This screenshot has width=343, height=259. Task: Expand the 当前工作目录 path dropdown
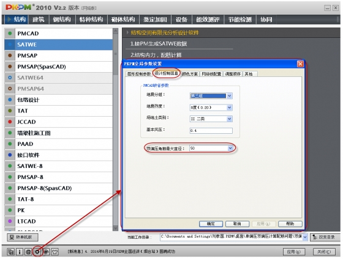pos(305,237)
